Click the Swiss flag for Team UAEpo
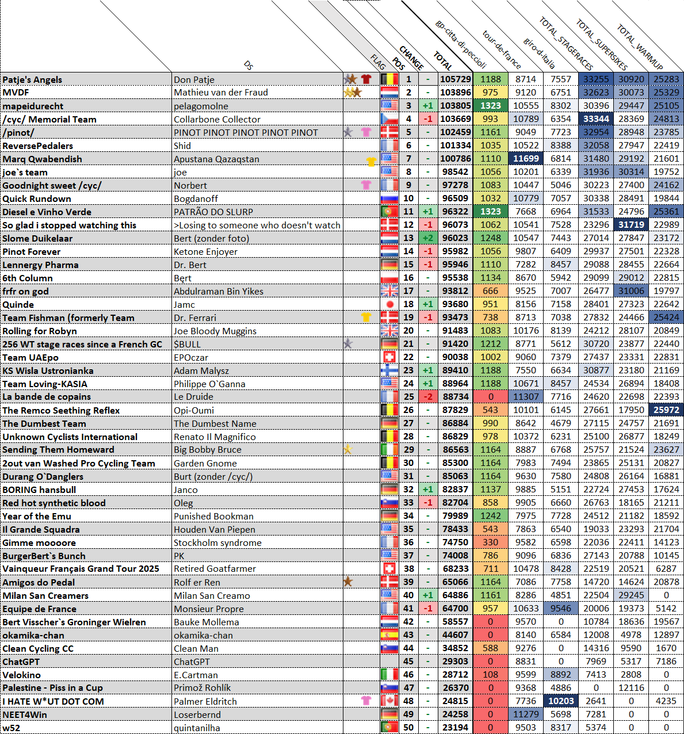684x734 pixels. [389, 357]
